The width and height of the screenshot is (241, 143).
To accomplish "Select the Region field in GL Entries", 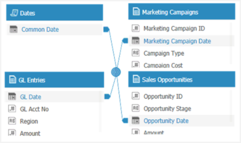I will [53, 121].
